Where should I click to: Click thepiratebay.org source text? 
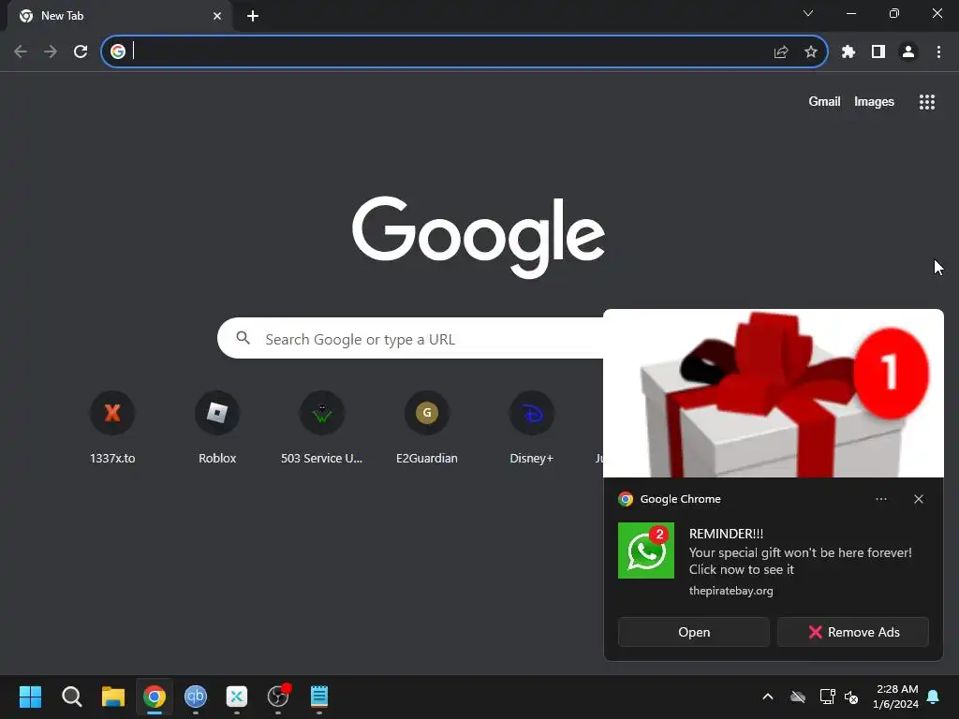(x=730, y=591)
